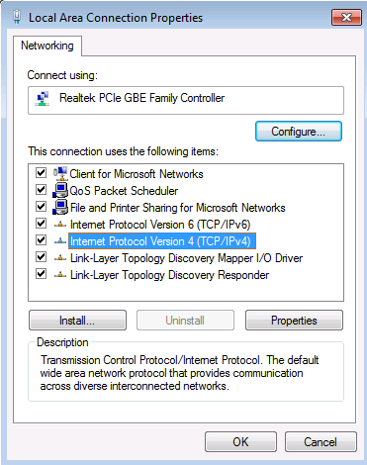This screenshot has height=465, width=367.
Task: Dismiss the dialog with Cancel
Action: coord(321,442)
